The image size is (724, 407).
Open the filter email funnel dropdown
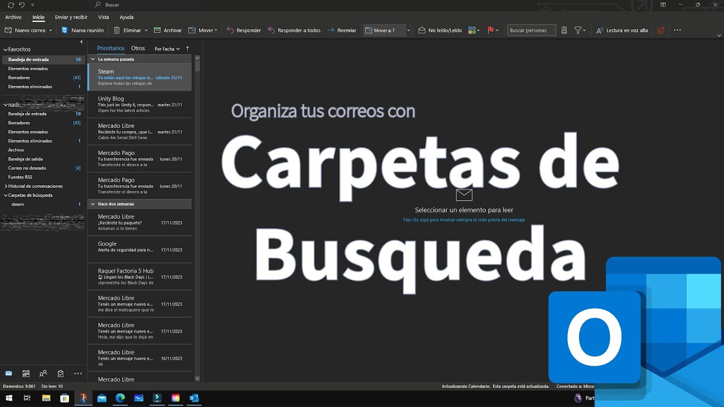pyautogui.click(x=580, y=31)
